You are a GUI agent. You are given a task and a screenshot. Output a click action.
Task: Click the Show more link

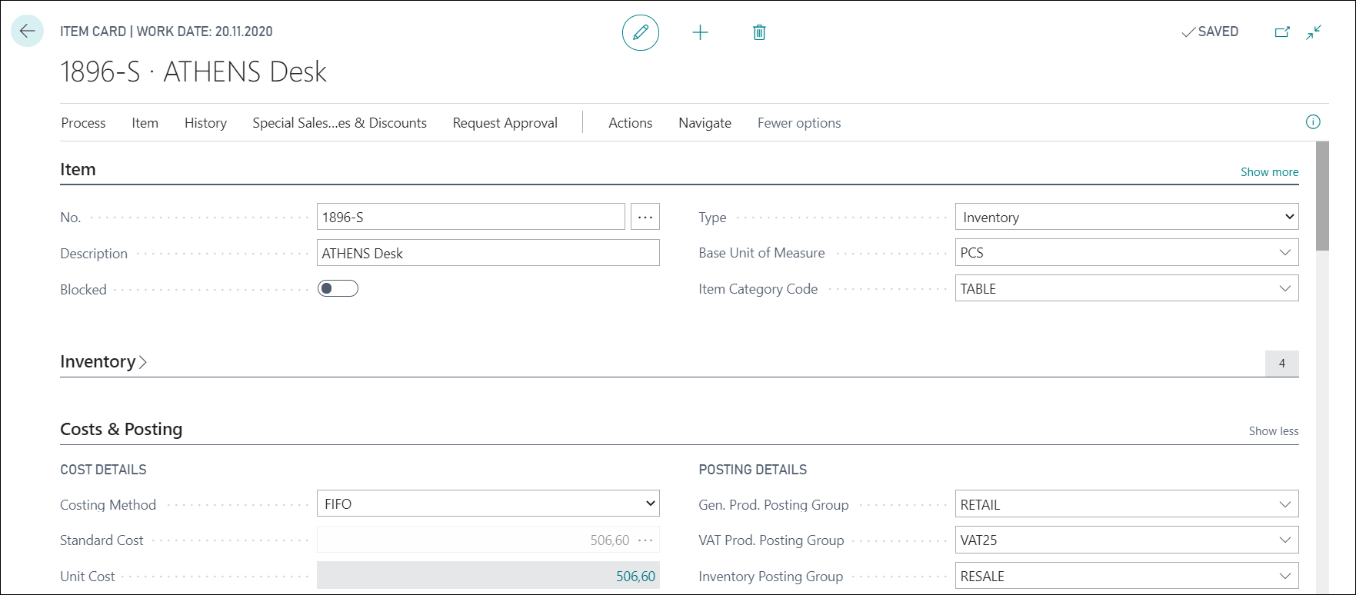pos(1269,172)
